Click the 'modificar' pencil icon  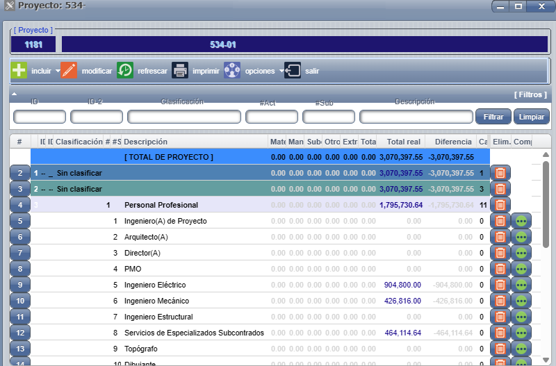pyautogui.click(x=69, y=71)
